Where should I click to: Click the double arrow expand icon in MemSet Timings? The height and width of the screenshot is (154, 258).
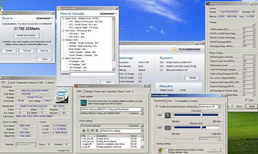pyautogui.click(x=253, y=25)
